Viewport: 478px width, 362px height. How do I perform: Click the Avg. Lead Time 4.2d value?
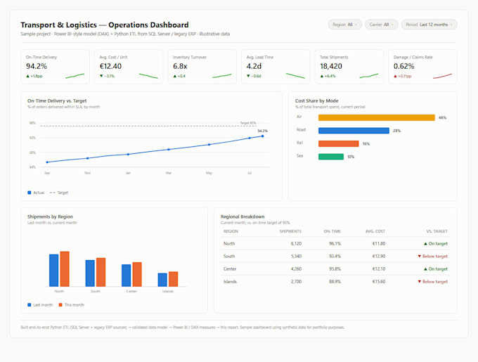254,66
